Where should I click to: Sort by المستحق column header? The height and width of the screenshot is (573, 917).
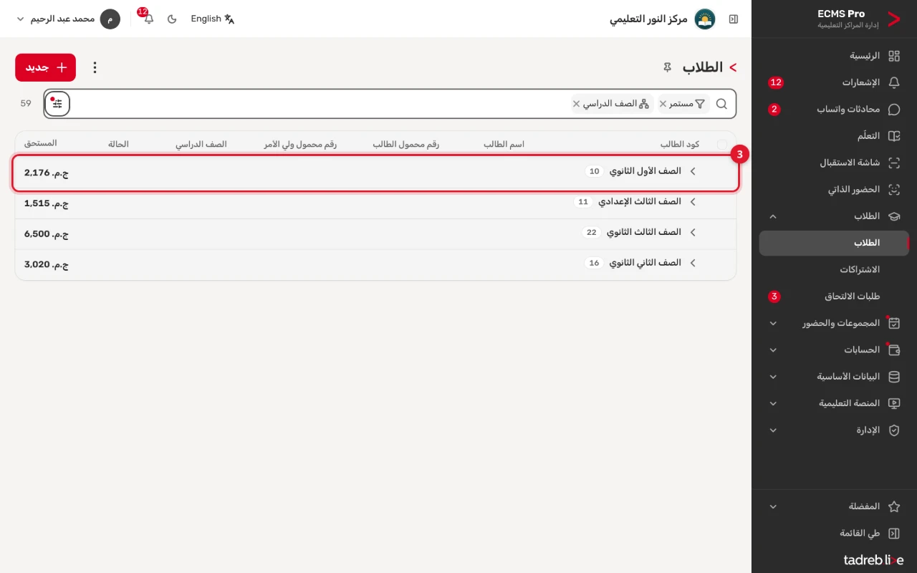41,143
